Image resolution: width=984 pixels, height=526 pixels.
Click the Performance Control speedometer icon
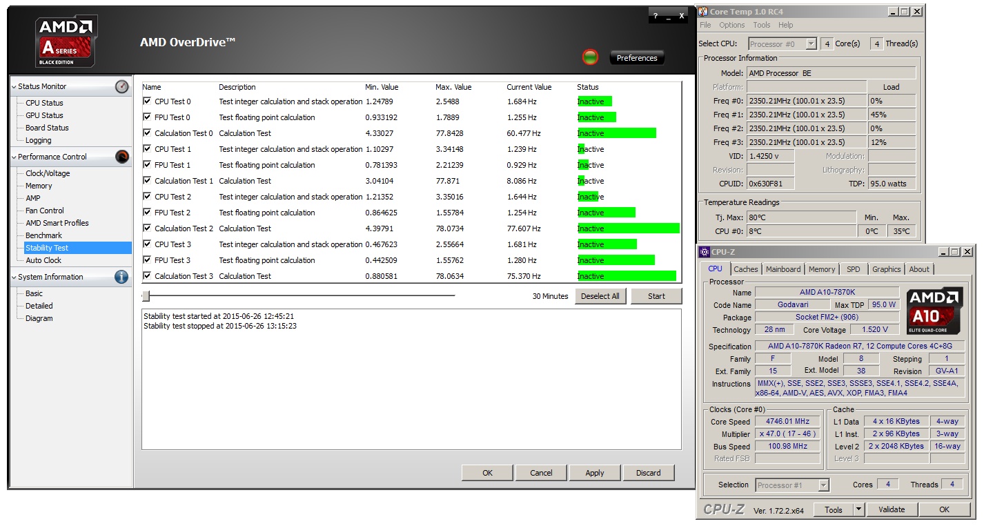pyautogui.click(x=122, y=157)
